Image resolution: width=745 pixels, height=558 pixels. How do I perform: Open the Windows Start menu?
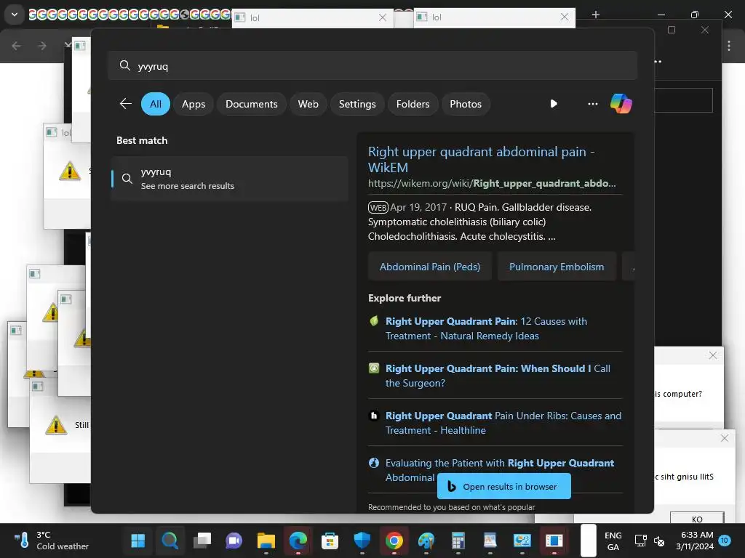(138, 541)
